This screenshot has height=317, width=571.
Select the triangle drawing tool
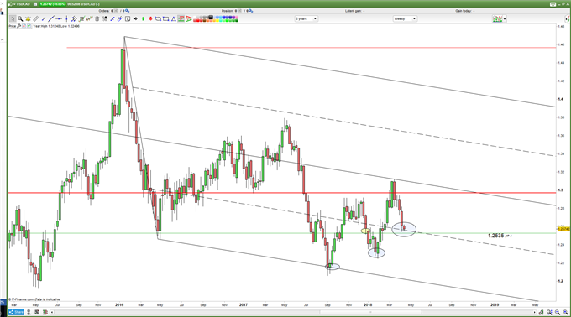174,18
